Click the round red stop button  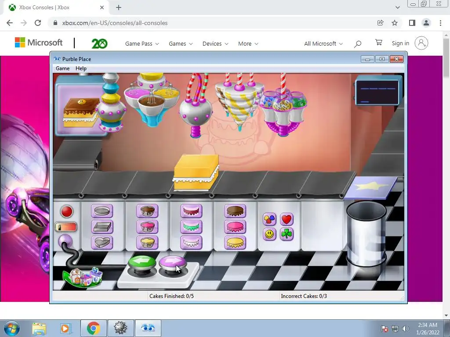pyautogui.click(x=67, y=212)
